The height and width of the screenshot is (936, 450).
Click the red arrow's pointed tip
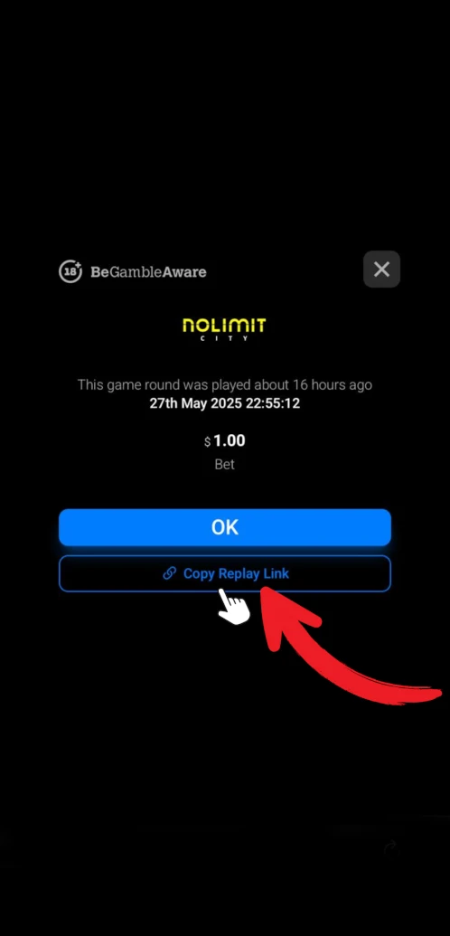[x=267, y=591]
